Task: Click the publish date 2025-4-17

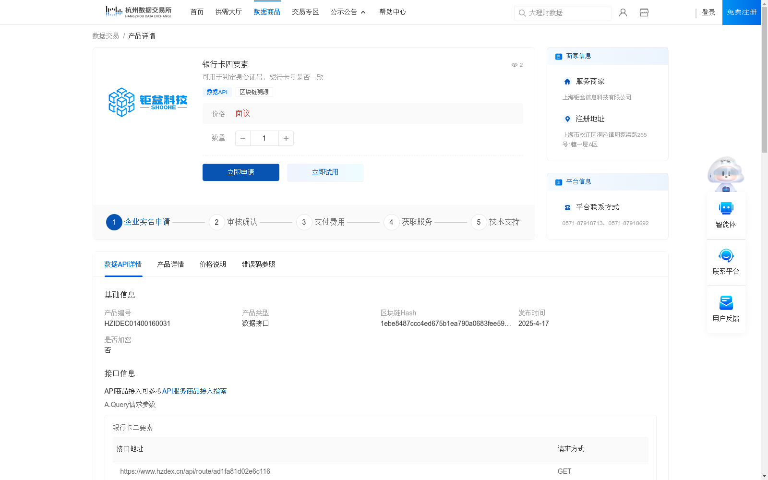Action: 533,324
